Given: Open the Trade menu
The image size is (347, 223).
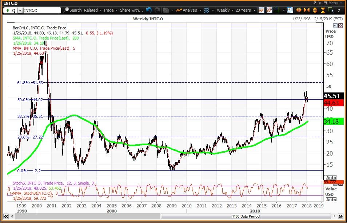Looking at the screenshot, I should [x=110, y=10].
